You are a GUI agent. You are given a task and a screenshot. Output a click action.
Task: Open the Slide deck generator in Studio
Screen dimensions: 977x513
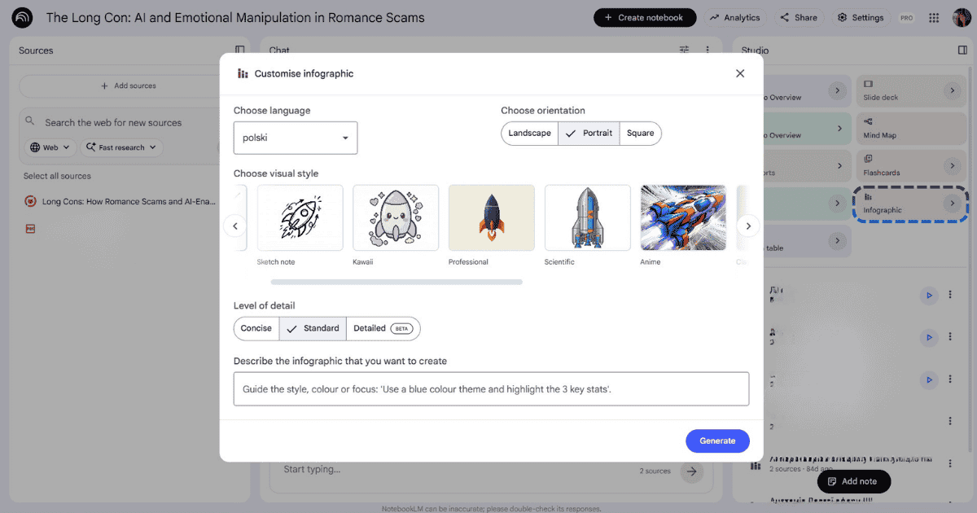pos(910,90)
